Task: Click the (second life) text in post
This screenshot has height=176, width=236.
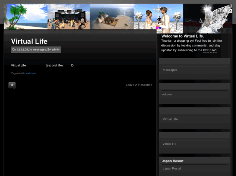Action: tap(54, 66)
